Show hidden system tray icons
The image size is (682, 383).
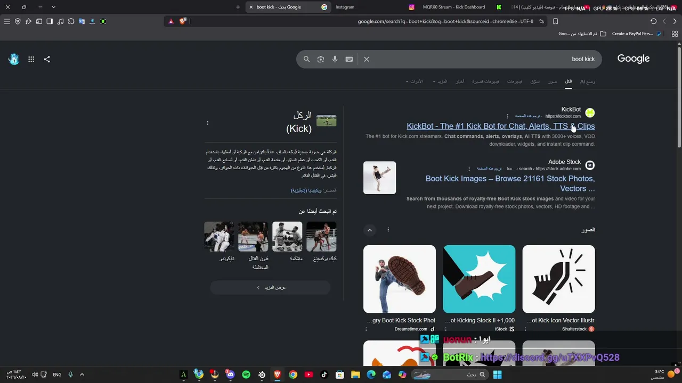pyautogui.click(x=82, y=374)
